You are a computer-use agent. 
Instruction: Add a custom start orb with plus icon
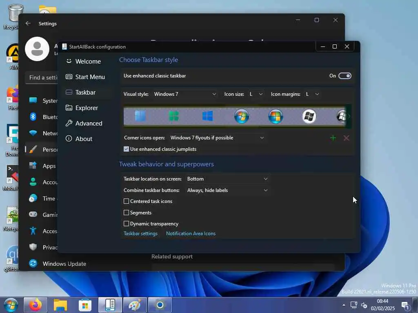333,138
